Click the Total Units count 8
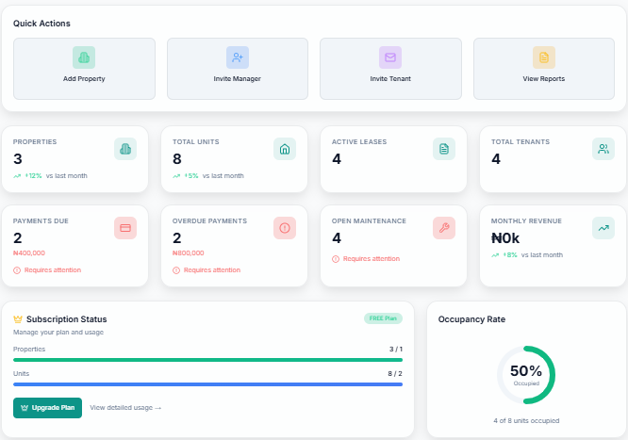The width and height of the screenshot is (628, 440). 177,159
